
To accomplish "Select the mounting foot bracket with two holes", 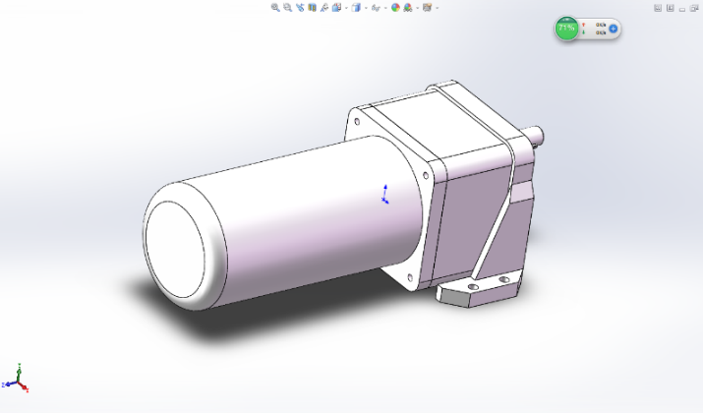I will (x=480, y=289).
